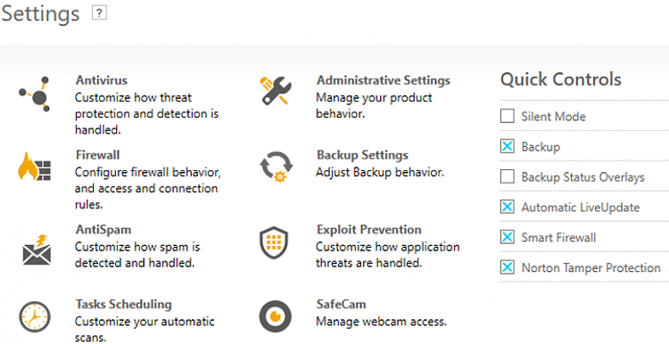Click the Antivirus network nodes icon
The height and width of the screenshot is (344, 669).
click(35, 94)
